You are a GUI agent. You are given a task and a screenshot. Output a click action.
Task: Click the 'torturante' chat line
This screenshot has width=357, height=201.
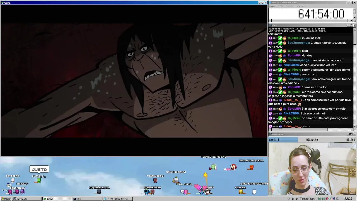[275, 34]
